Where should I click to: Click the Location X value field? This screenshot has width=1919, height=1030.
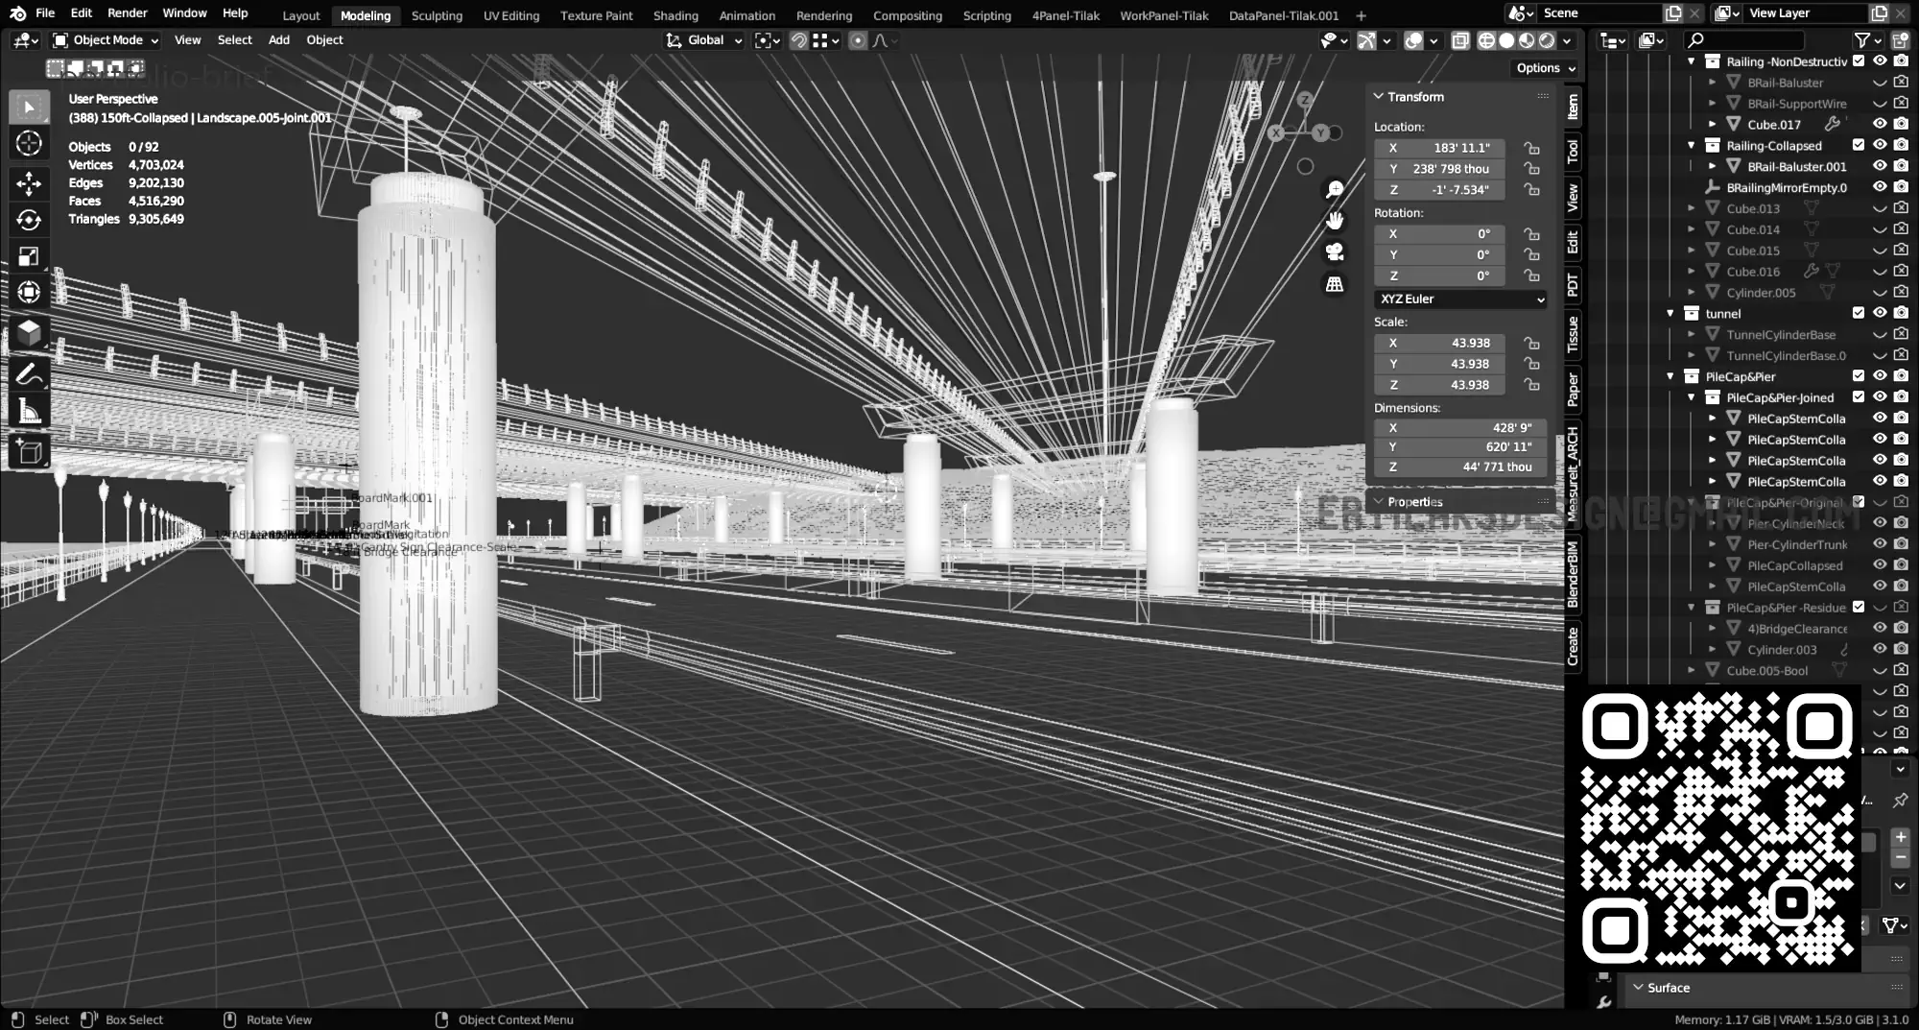pos(1439,148)
